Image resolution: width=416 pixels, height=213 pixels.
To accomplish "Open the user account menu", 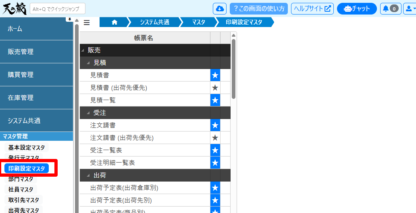I will [410, 8].
